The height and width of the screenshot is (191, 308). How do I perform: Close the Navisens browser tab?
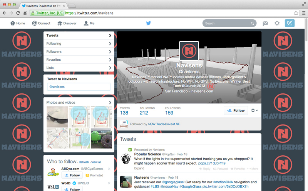tap(64, 6)
